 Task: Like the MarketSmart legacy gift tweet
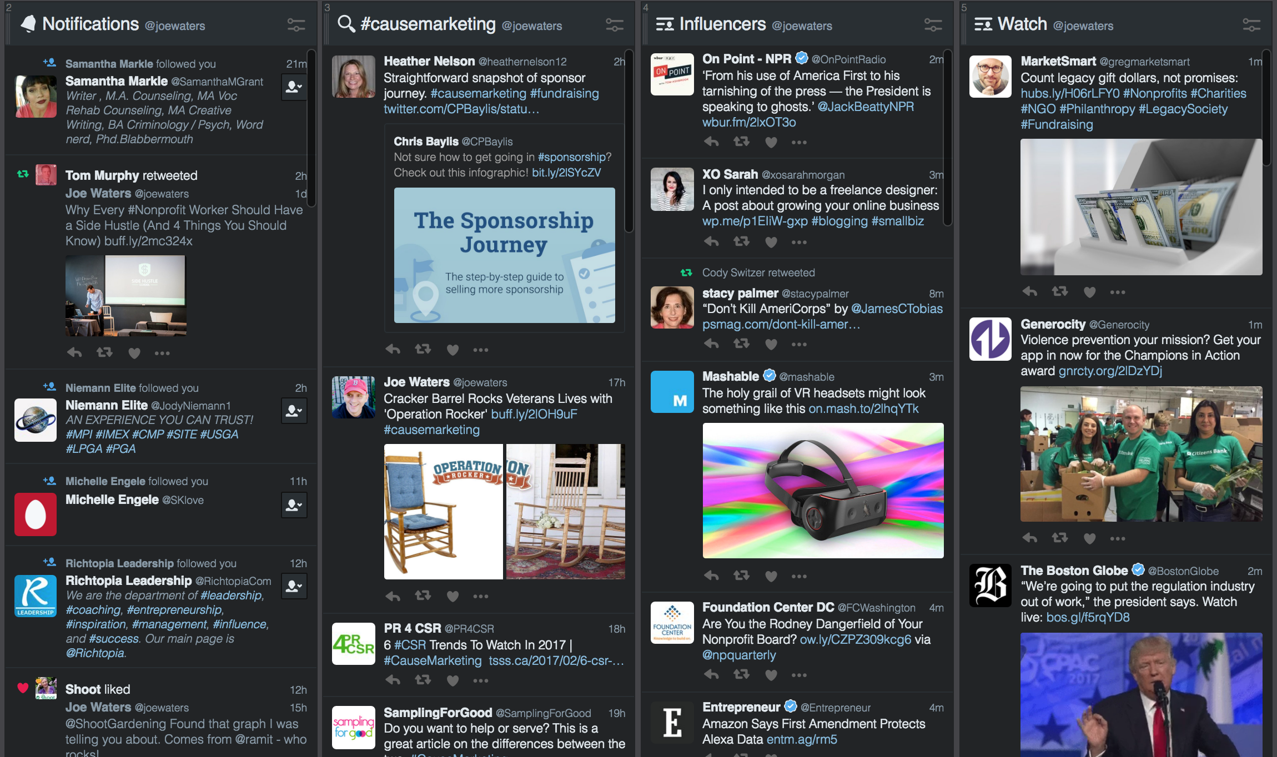1090,292
